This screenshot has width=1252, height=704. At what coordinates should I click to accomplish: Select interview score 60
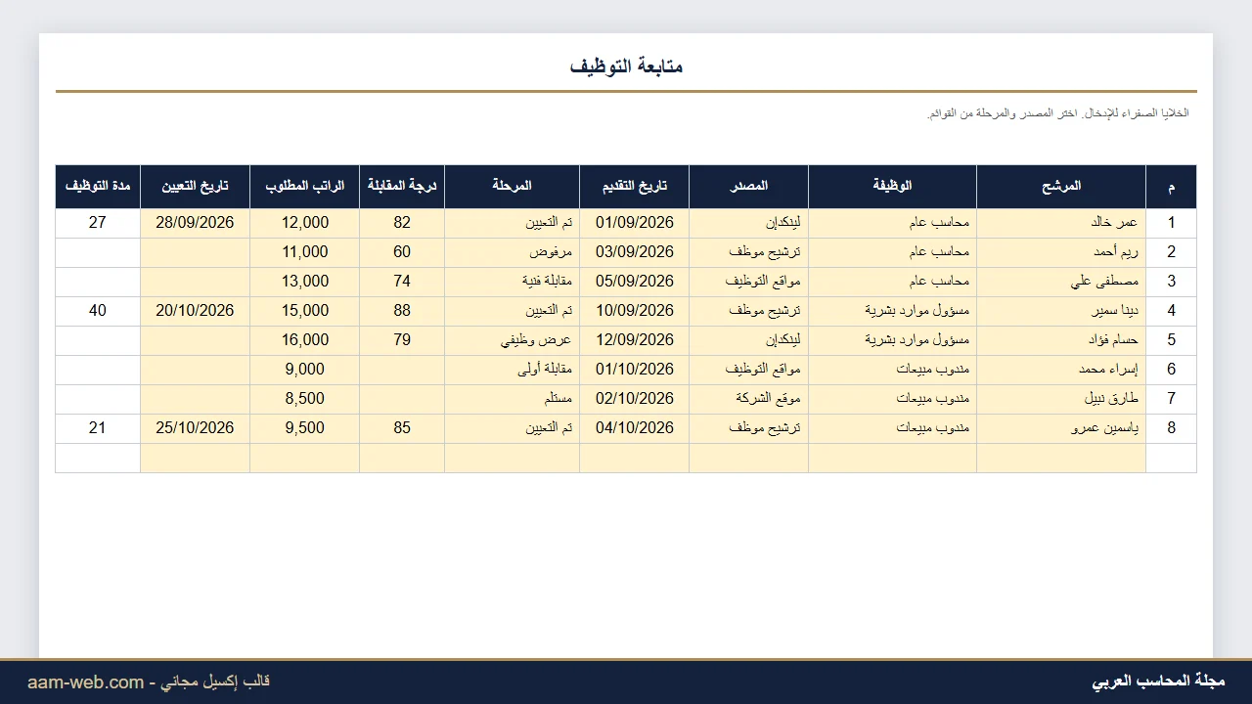point(402,252)
